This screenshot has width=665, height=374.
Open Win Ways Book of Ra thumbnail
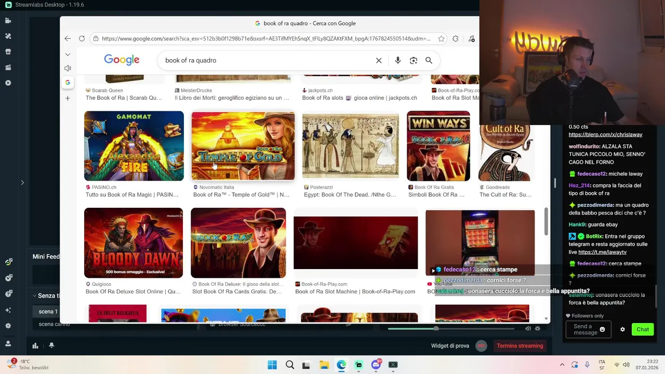[x=438, y=146]
